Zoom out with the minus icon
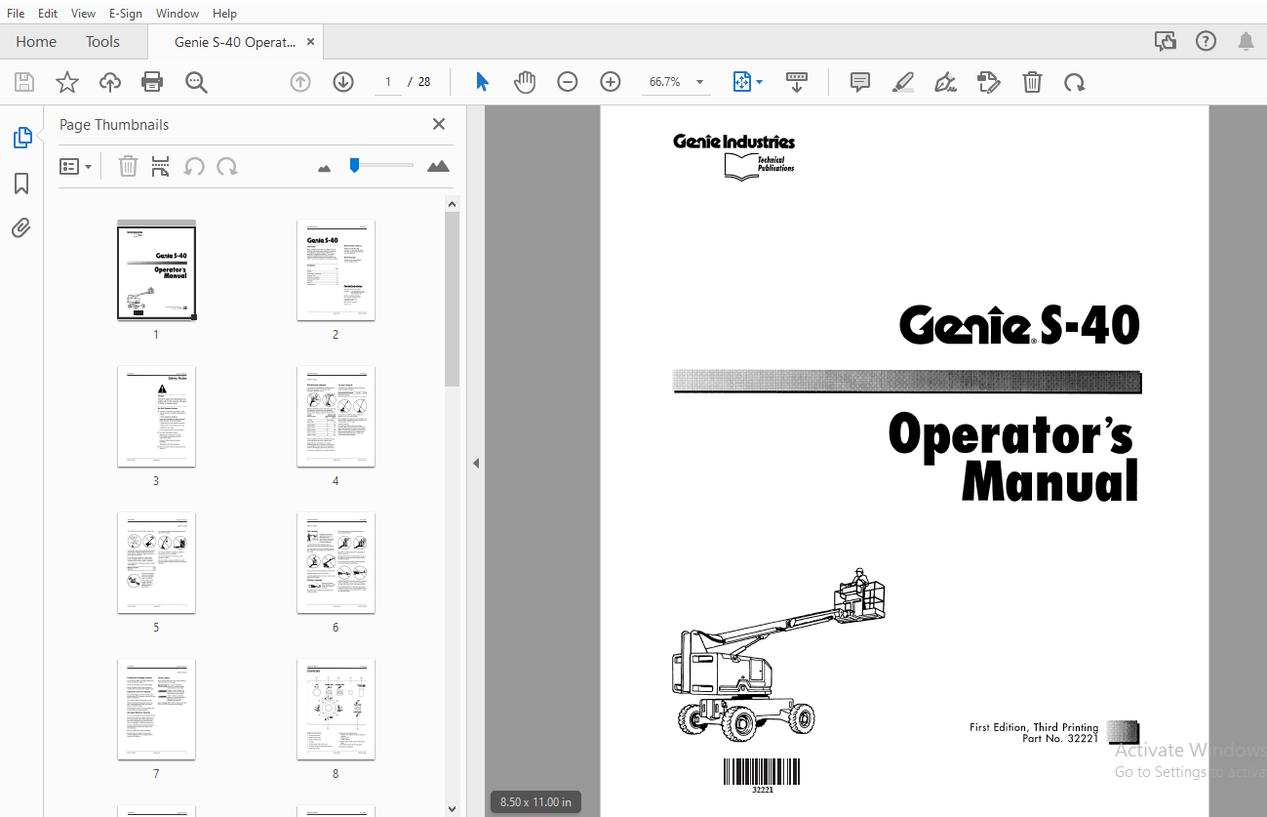The height and width of the screenshot is (817, 1267). (568, 82)
